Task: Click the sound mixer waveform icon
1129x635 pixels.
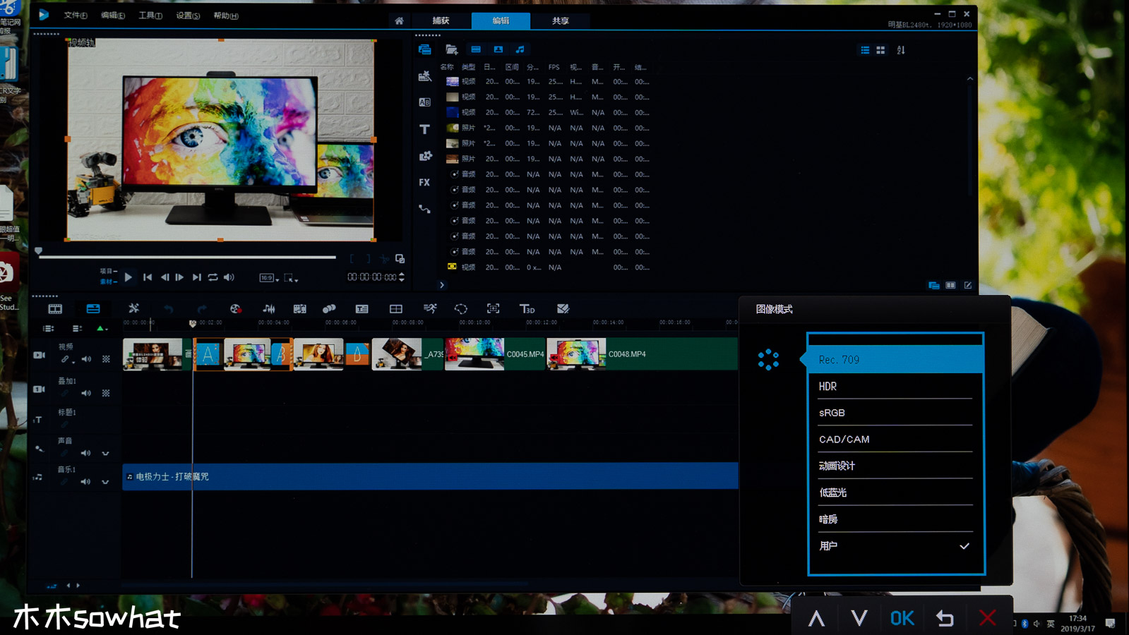Action: pyautogui.click(x=269, y=309)
